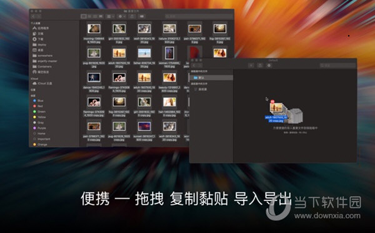Open the Finder share icon
Viewport: 375px width, 233px height.
point(132,16)
